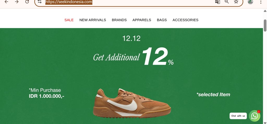Open Google Translate icon in address bar
The height and width of the screenshot is (124, 267).
tap(217, 2)
